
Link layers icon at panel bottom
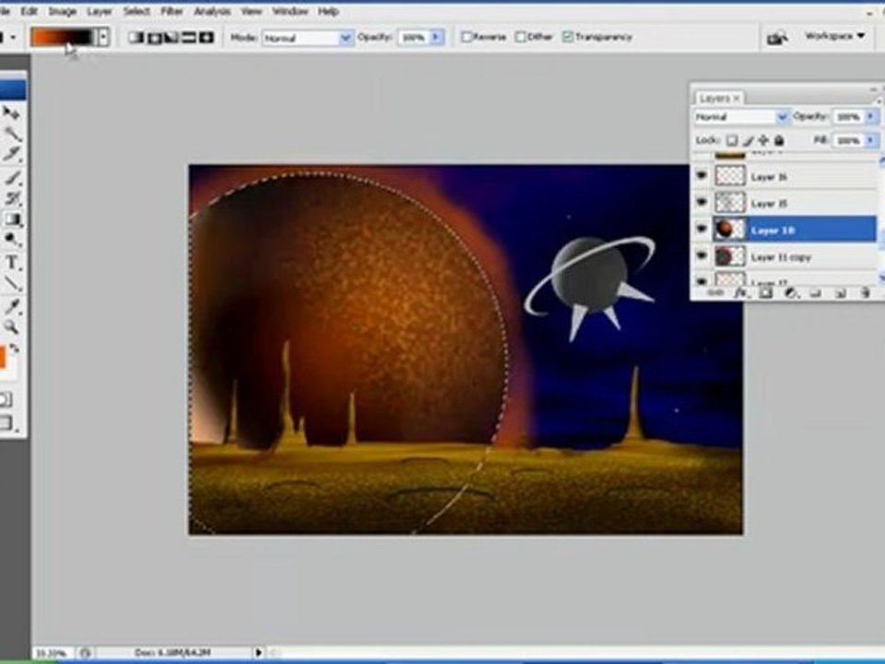click(715, 293)
